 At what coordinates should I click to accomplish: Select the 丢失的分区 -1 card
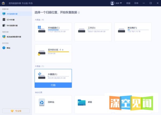point(53,54)
